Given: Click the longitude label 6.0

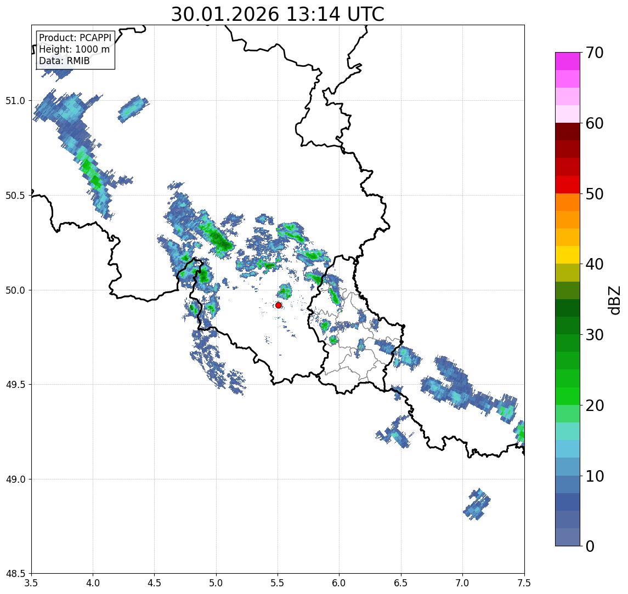Looking at the screenshot, I should (340, 583).
